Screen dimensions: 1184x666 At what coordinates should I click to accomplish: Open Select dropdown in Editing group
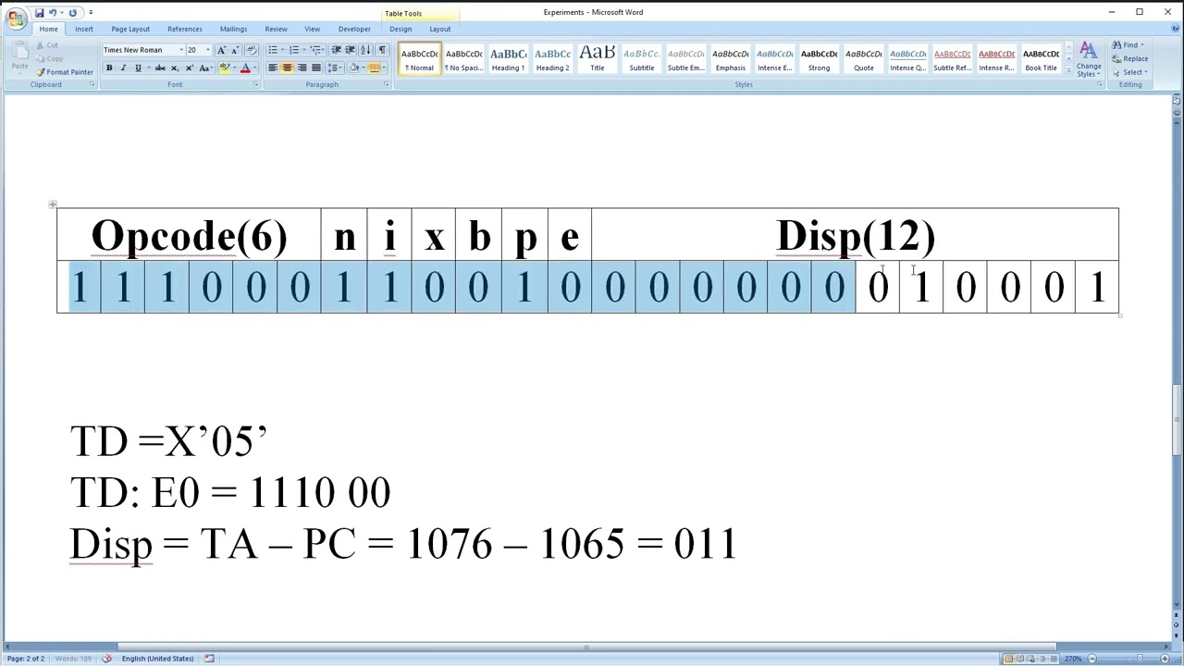(x=1130, y=72)
